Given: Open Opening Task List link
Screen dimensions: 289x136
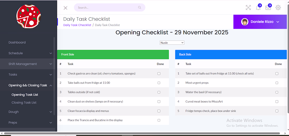Looking at the screenshot, I should coord(25,95).
